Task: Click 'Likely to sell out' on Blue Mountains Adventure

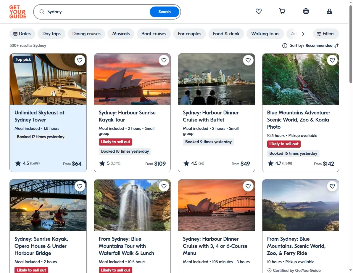Action: pos(284,144)
